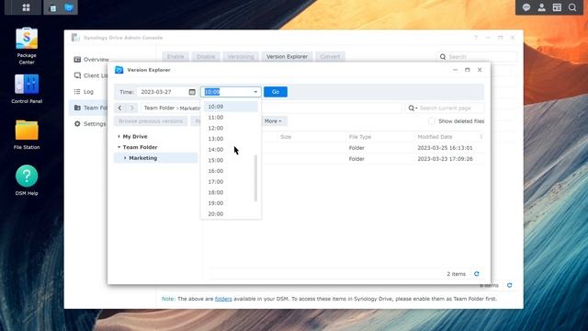Image resolution: width=588 pixels, height=331 pixels.
Task: Open the DSM search magnifier icon
Action: [572, 7]
